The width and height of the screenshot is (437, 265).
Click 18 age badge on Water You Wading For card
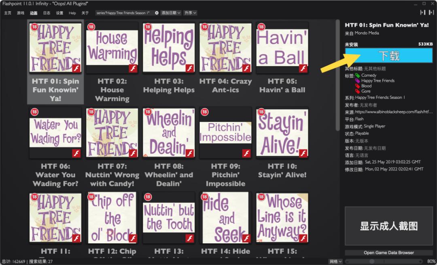point(34,112)
